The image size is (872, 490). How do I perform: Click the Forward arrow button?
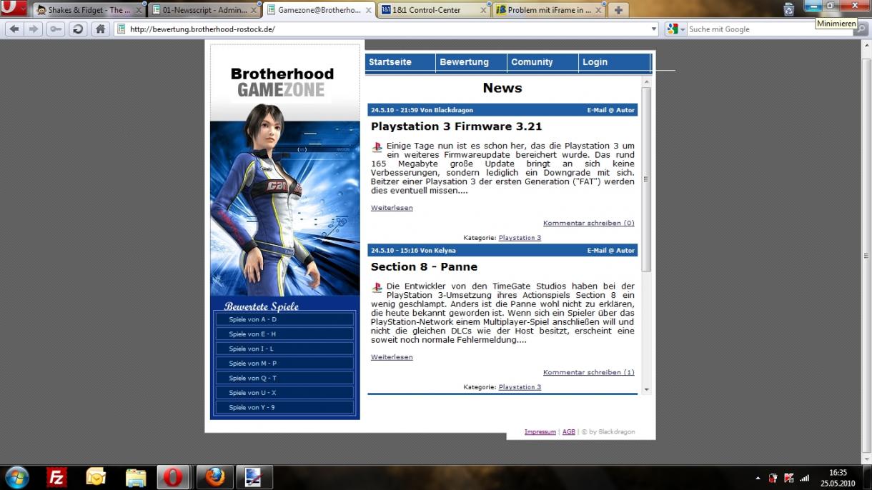[x=34, y=29]
